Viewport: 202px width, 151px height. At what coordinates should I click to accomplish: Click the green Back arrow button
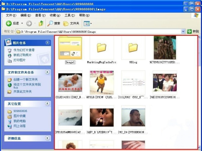coord(9,23)
